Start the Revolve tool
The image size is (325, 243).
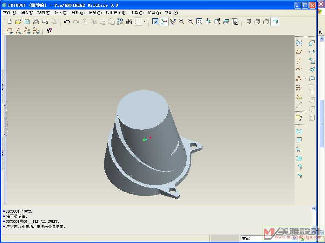point(312,52)
